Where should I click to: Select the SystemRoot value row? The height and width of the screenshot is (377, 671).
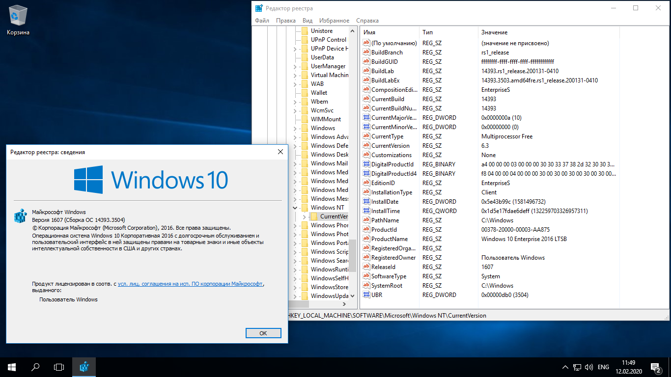490,286
